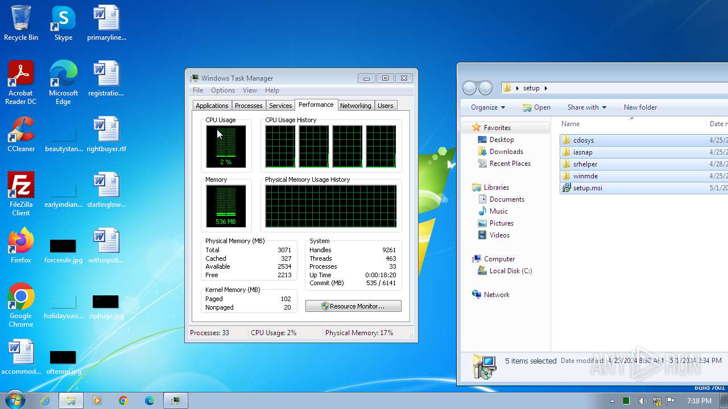Open Google Chrome from the taskbar
The width and height of the screenshot is (728, 409).
click(123, 400)
